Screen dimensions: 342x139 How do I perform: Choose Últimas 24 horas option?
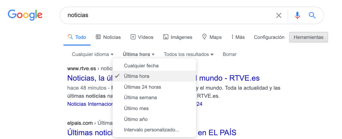(154, 87)
